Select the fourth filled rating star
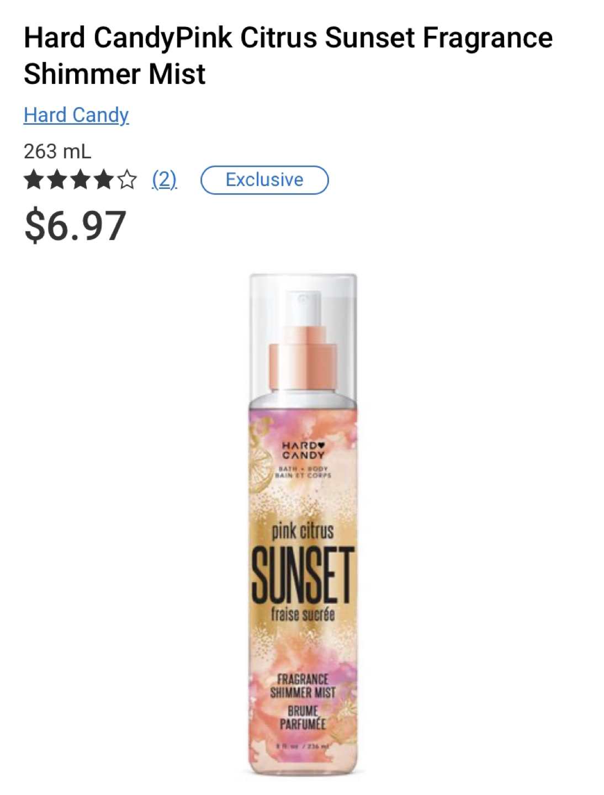The image size is (604, 795). pyautogui.click(x=104, y=180)
